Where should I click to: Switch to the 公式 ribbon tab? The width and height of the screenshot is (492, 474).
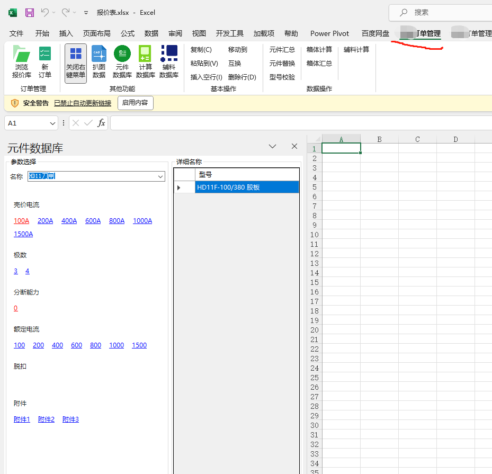128,33
